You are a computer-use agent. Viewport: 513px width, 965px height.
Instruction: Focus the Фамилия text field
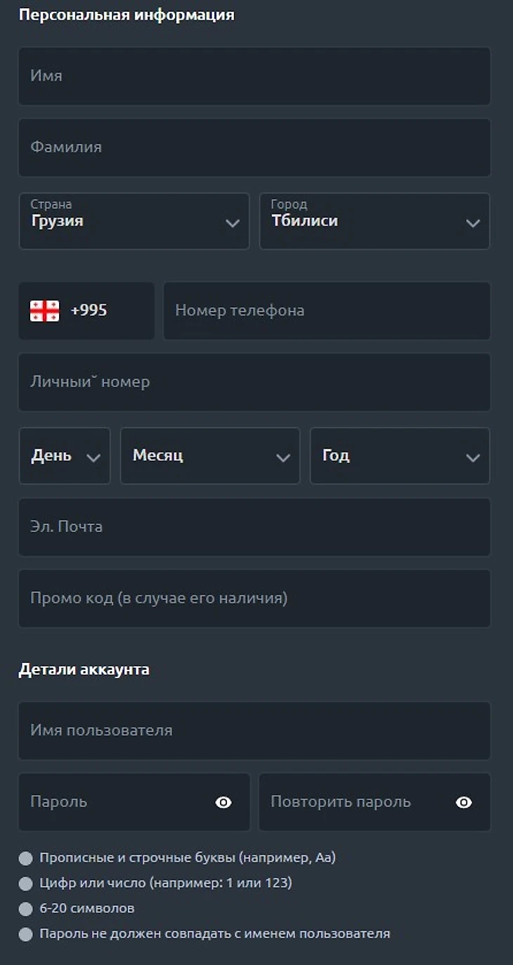254,148
